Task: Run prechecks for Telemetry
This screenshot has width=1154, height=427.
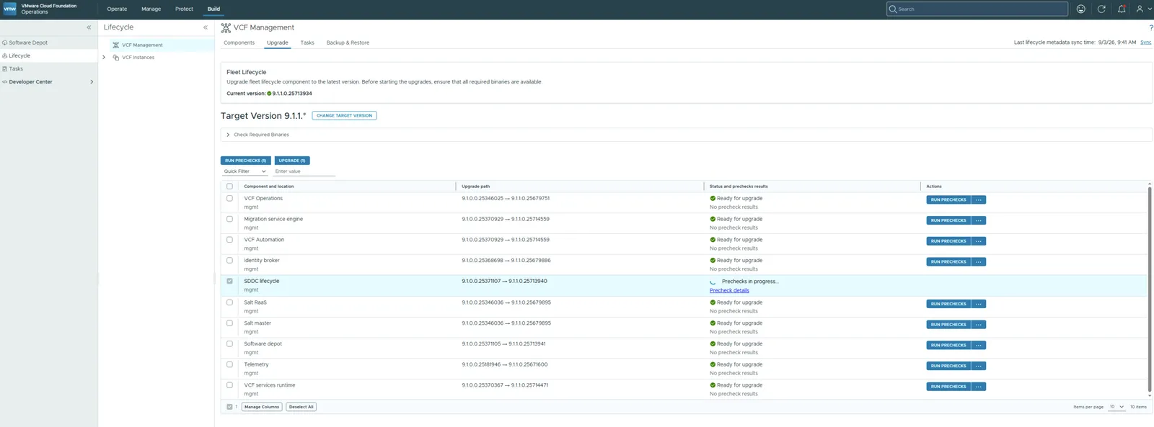Action: tap(948, 366)
